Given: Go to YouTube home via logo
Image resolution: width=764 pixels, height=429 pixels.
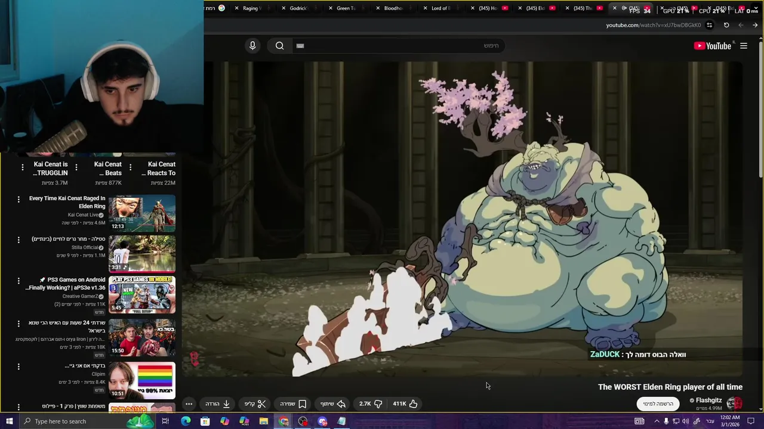Looking at the screenshot, I should 713,46.
